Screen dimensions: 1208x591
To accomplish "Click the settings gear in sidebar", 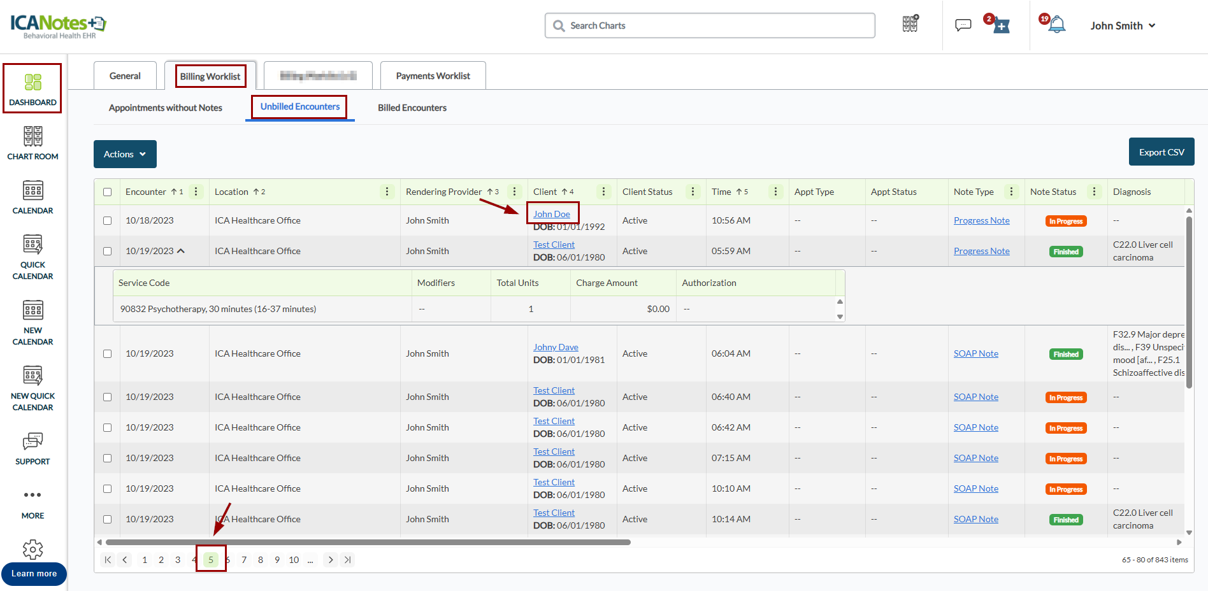I will tap(32, 549).
